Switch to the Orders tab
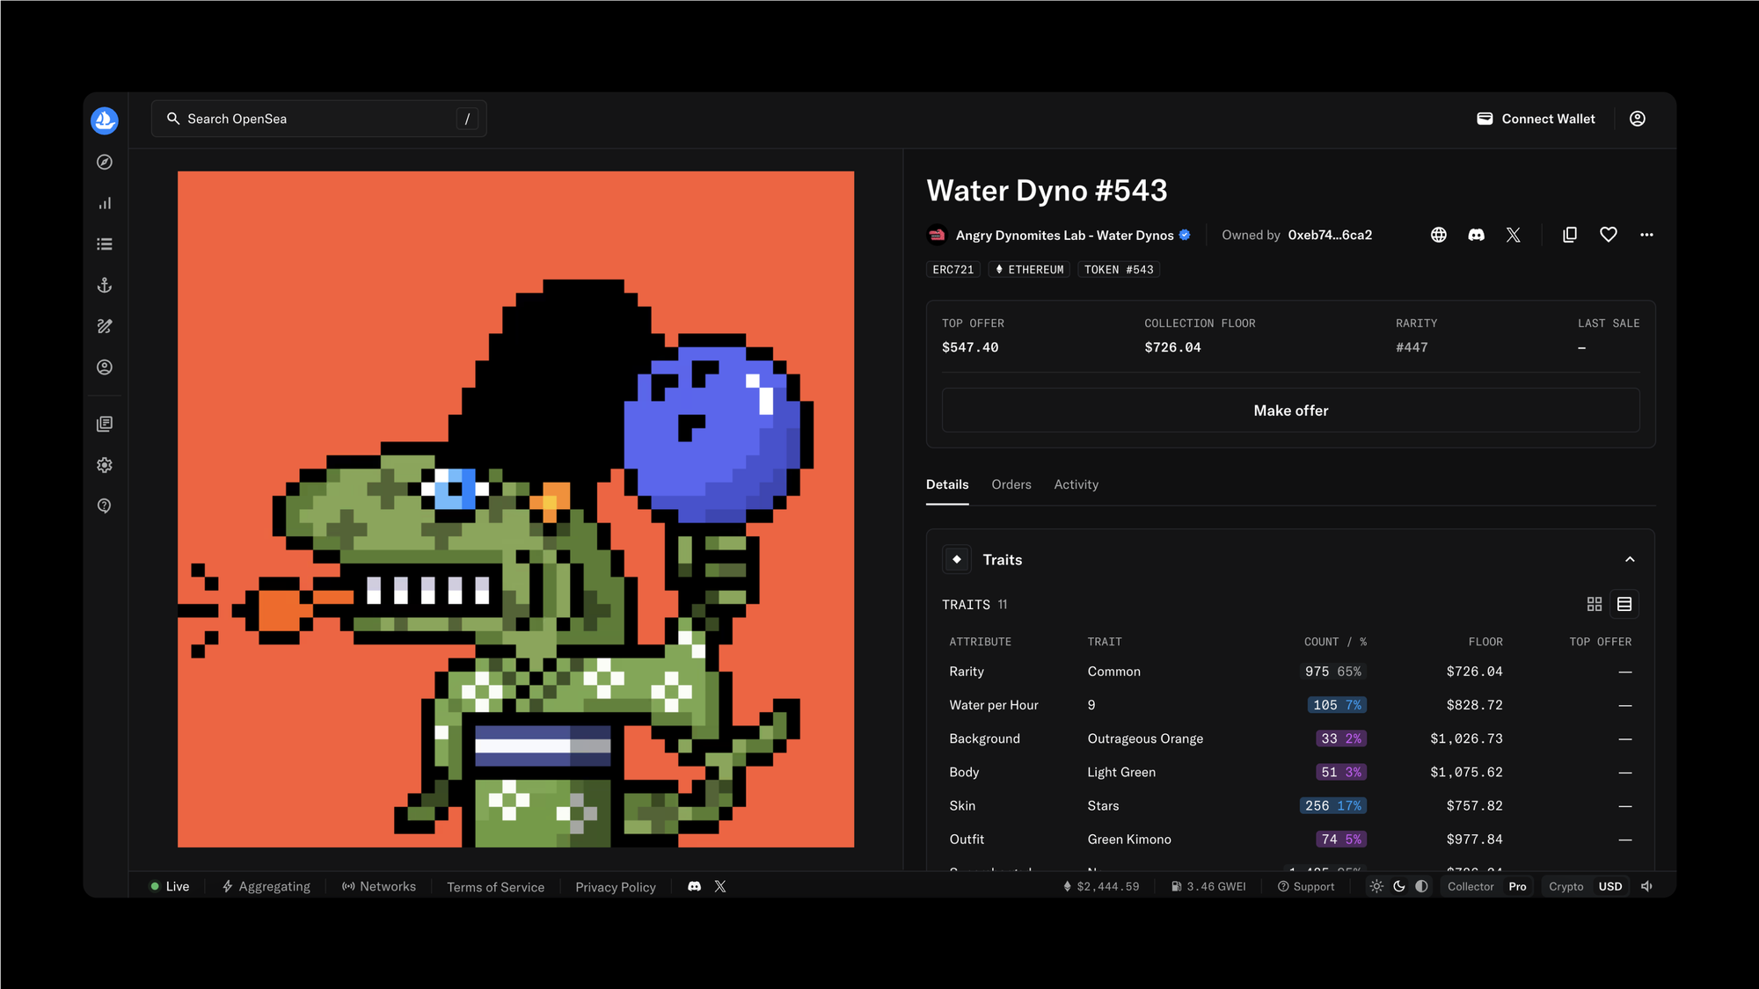The width and height of the screenshot is (1759, 989). [x=1011, y=484]
